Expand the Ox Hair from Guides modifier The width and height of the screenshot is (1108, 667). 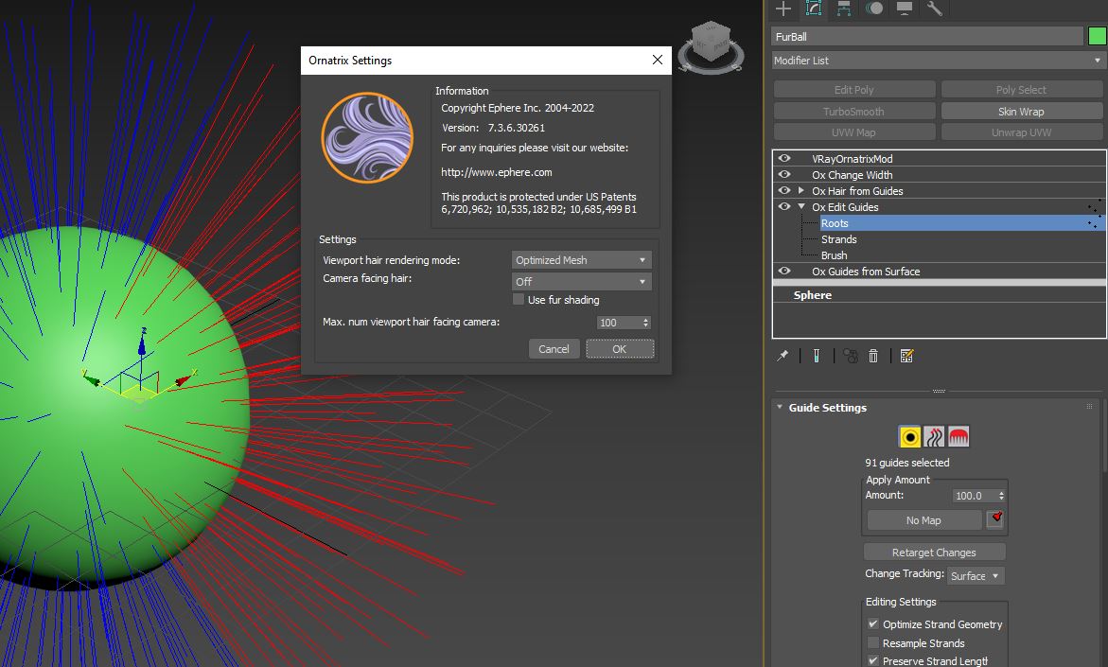[x=801, y=191]
